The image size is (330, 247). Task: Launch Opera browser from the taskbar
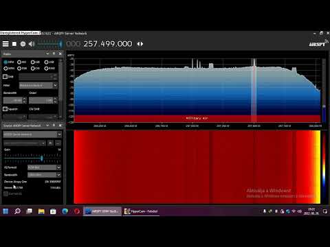pyautogui.click(x=77, y=211)
